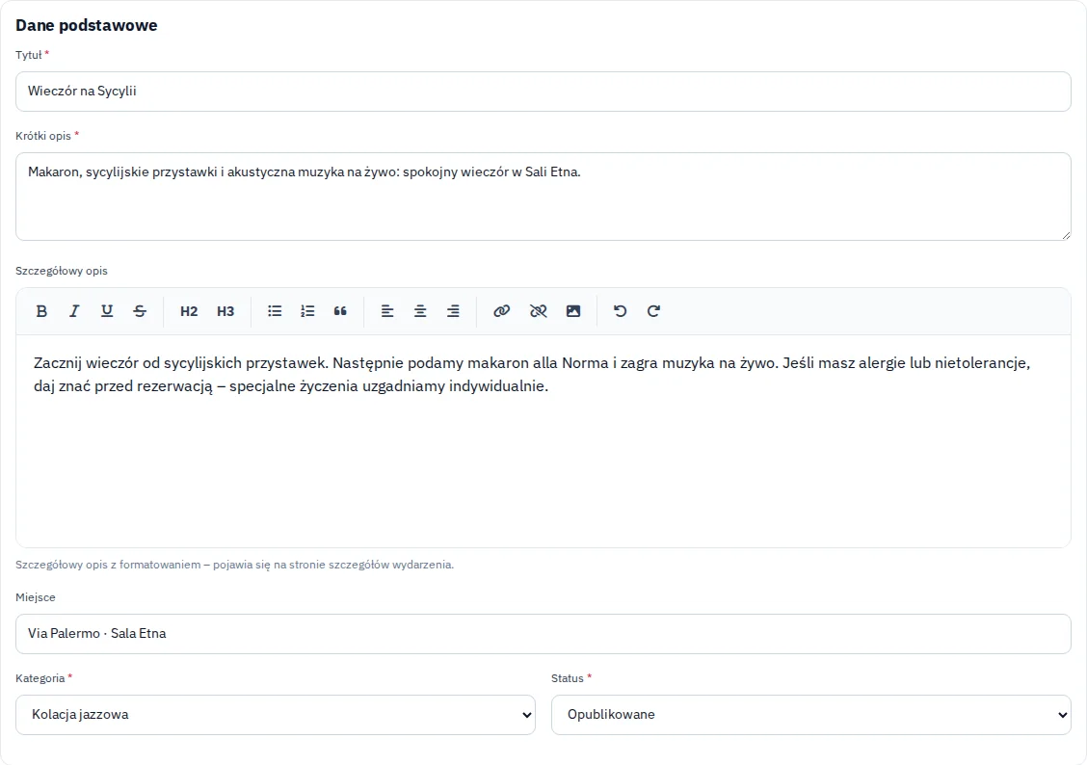Insert an image into description

(573, 311)
